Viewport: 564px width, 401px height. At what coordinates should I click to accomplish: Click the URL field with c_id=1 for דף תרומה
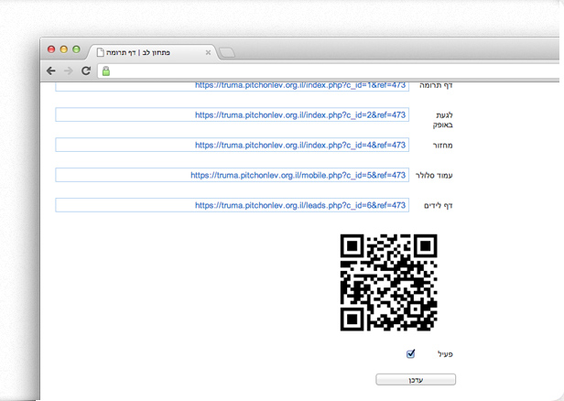[232, 86]
